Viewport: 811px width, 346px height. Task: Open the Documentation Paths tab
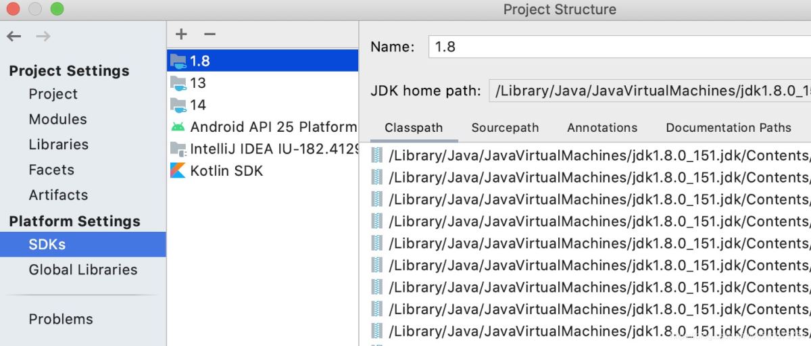728,128
